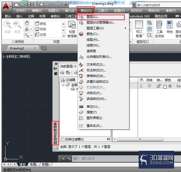Image resolution: width=181 pixels, height=172 pixels.
Task: Click the text style icon beside 文字样式(S)
Action: point(81,65)
